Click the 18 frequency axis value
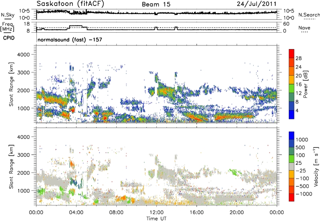 (x=26, y=24)
